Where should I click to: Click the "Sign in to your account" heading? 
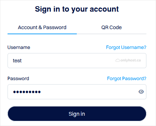77,9
